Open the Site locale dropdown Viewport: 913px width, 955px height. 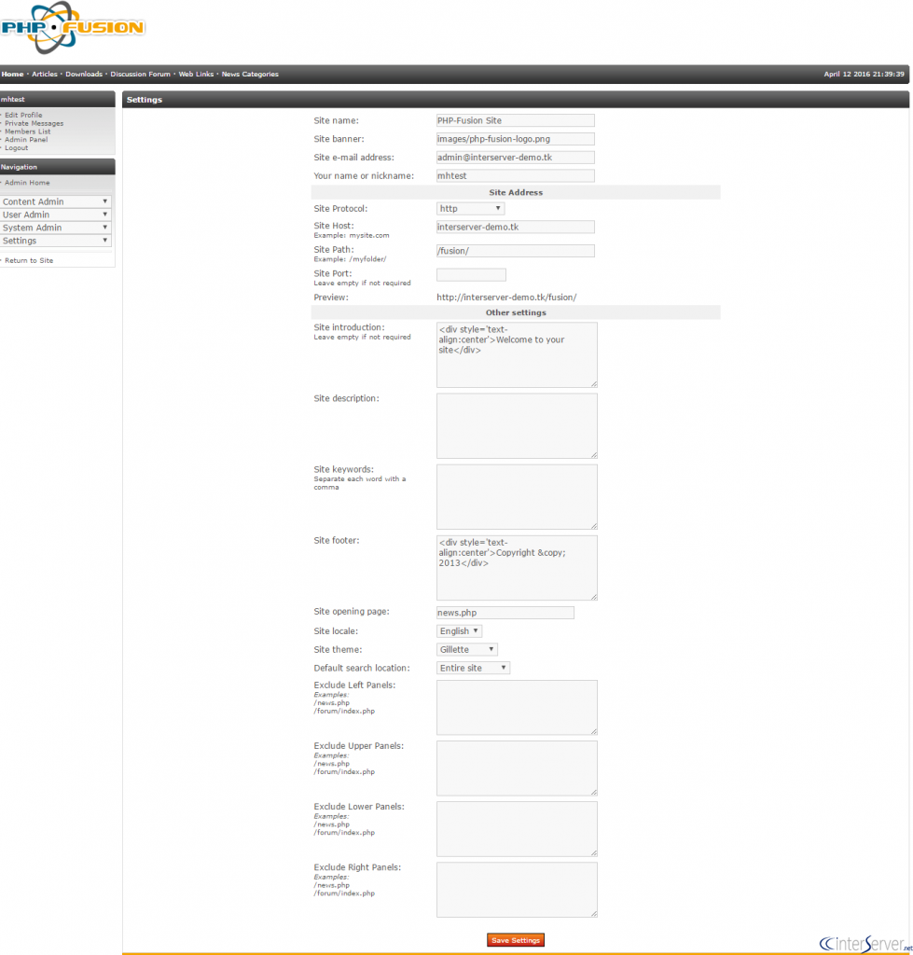click(459, 631)
